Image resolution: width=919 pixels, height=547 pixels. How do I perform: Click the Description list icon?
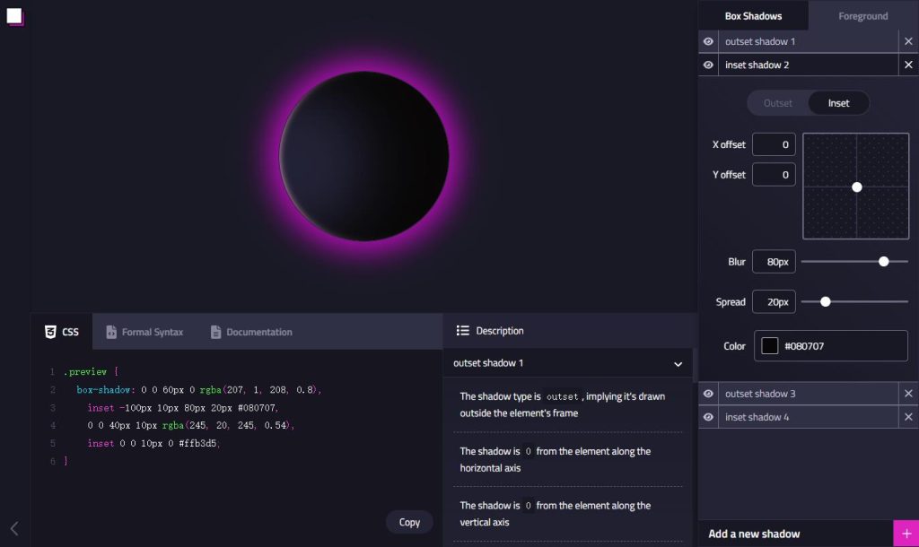tap(463, 330)
